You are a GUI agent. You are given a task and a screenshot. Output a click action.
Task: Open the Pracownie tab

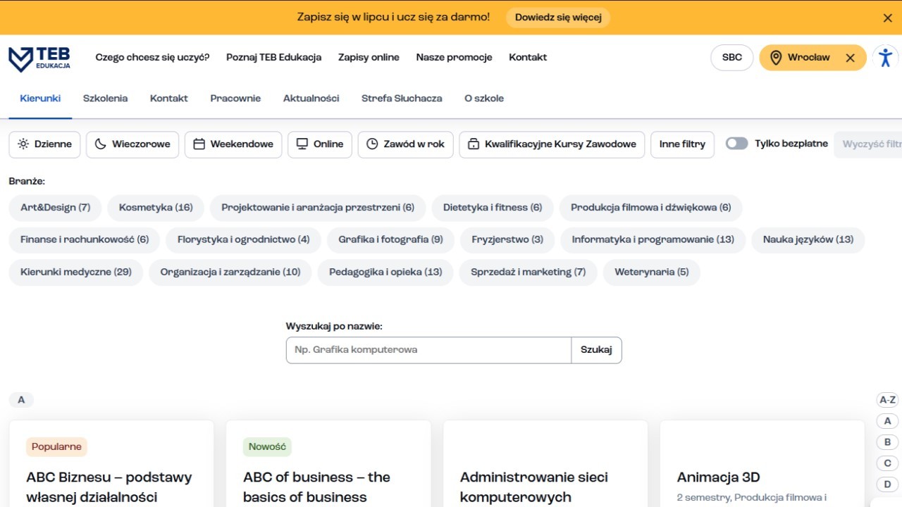(x=235, y=99)
